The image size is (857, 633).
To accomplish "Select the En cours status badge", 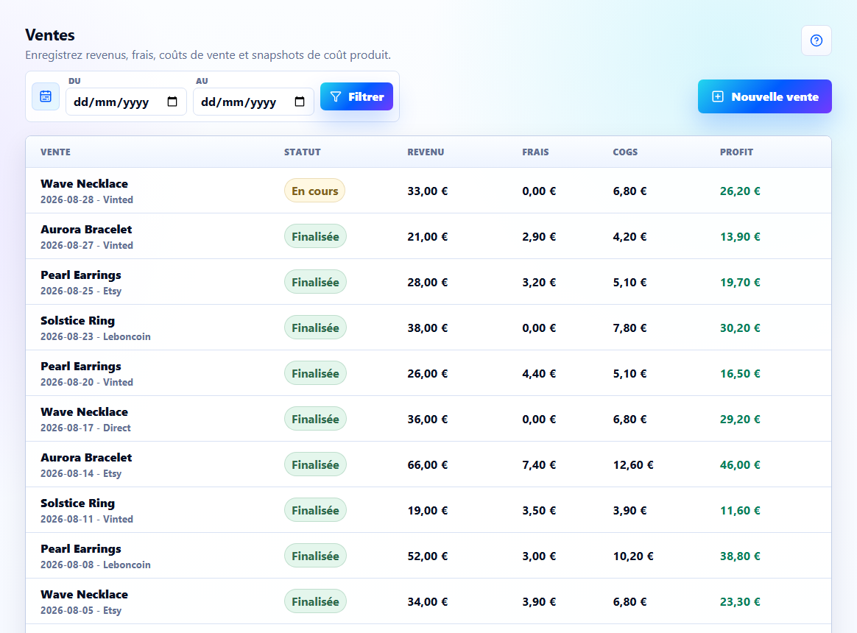I will pyautogui.click(x=315, y=191).
